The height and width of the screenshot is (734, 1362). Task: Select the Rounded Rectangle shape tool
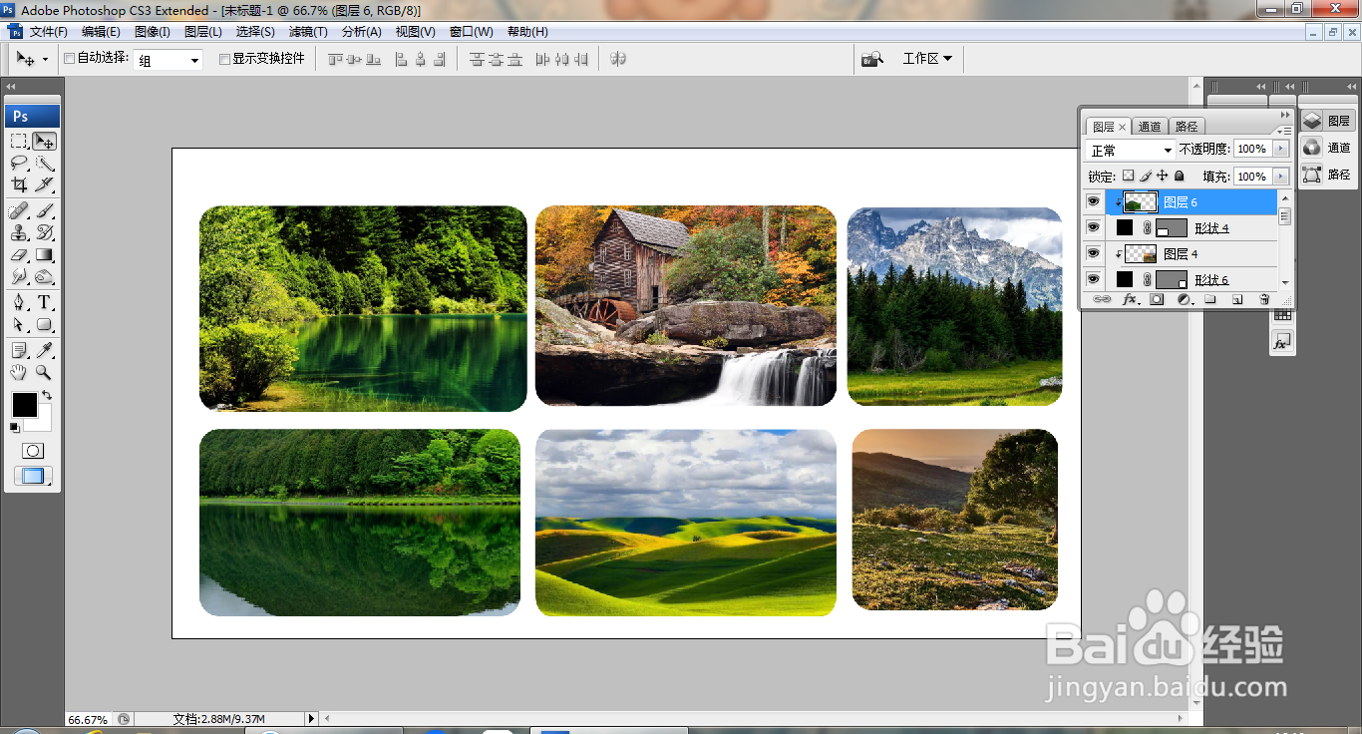44,324
